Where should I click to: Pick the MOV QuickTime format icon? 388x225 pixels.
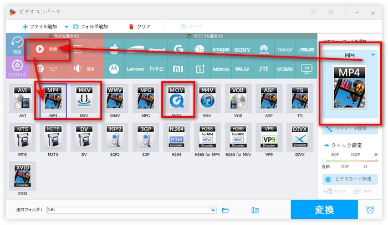pos(177,100)
